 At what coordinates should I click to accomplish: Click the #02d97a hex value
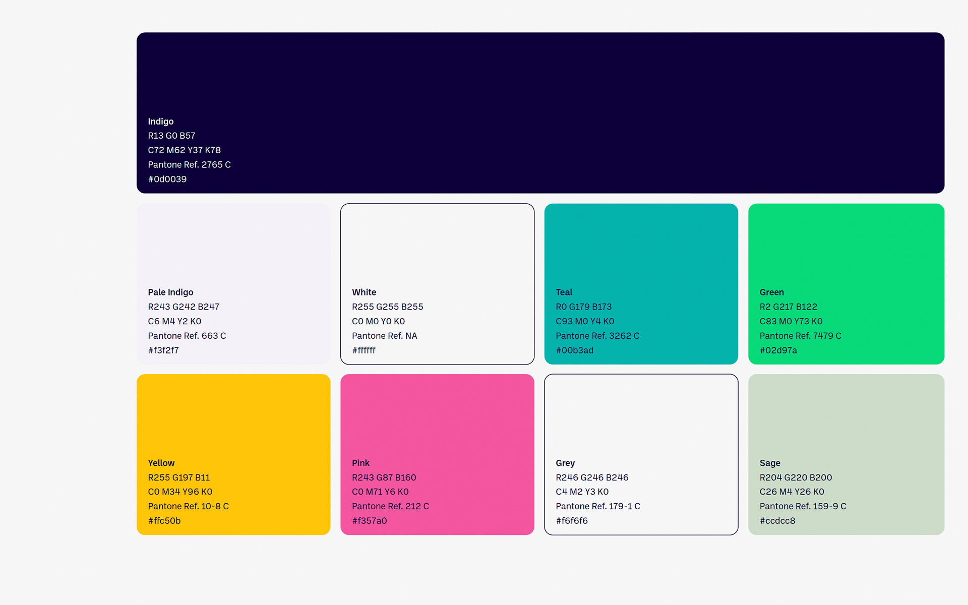[778, 350]
